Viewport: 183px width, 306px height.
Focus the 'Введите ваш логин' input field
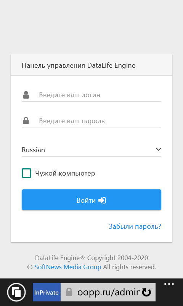[x=100, y=95]
